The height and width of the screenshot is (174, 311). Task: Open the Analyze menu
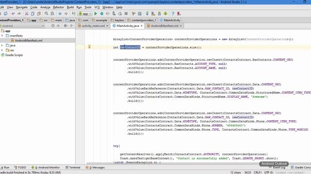click(x=45, y=7)
